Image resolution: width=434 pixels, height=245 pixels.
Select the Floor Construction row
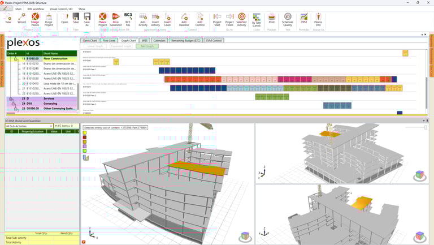[41, 59]
